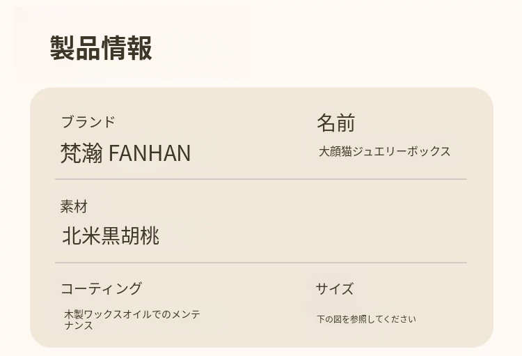Viewport: 522px width, 356px height.
Task: Click the wrapped ナンス text line
Action: [79, 325]
